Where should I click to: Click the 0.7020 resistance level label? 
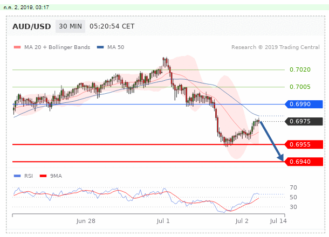(300, 69)
